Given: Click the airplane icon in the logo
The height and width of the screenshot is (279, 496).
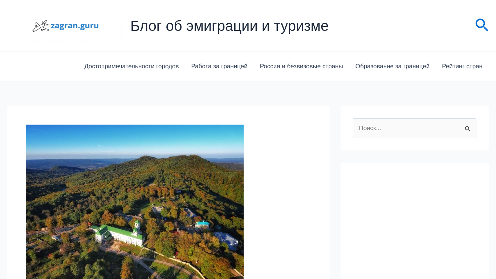Looking at the screenshot, I should tap(40, 26).
